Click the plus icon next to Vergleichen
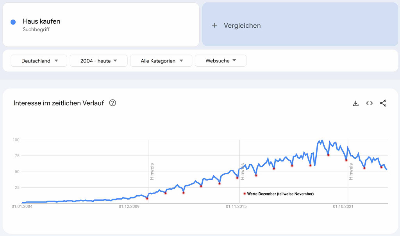400x236 pixels. [214, 25]
